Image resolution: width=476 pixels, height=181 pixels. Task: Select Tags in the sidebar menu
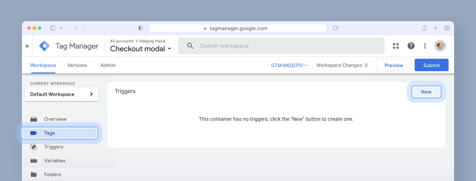point(60,133)
